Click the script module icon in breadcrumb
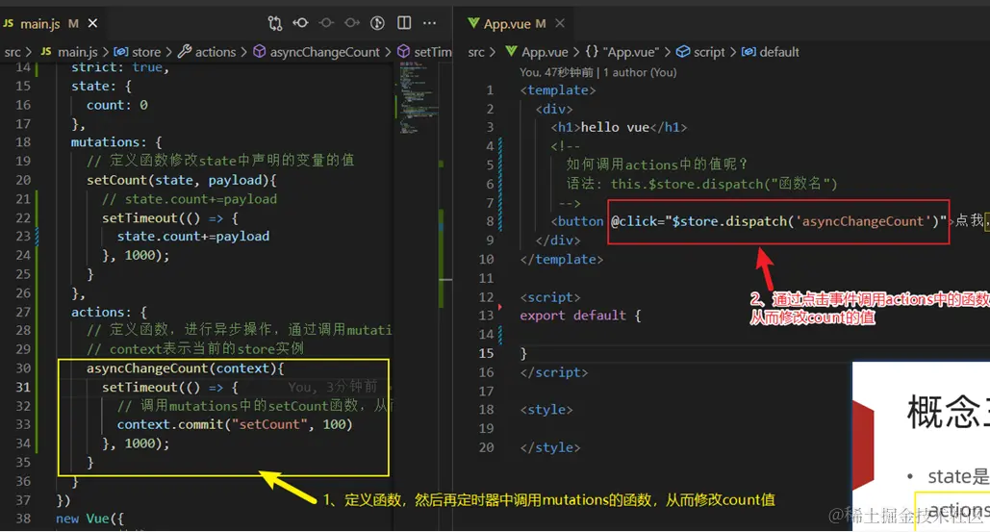Screen dimensions: 990x532 point(682,51)
